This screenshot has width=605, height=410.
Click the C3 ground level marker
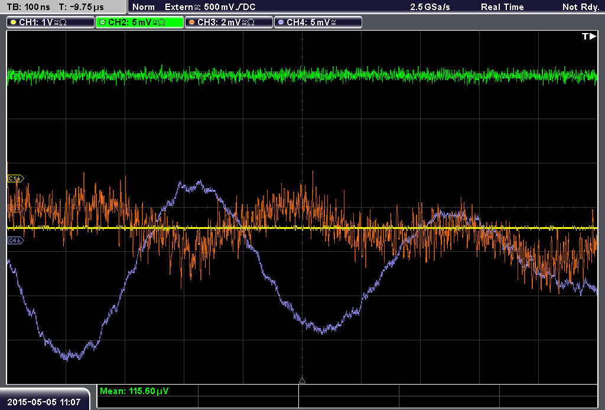click(16, 208)
